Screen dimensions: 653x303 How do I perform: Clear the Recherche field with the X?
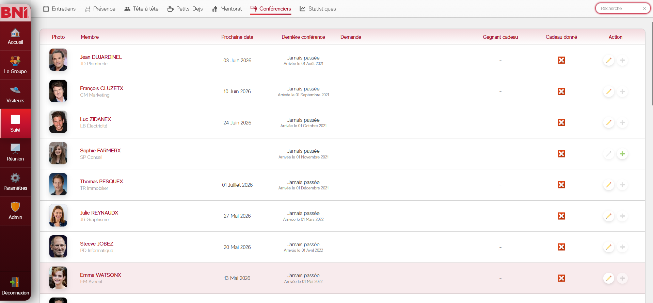[644, 9]
